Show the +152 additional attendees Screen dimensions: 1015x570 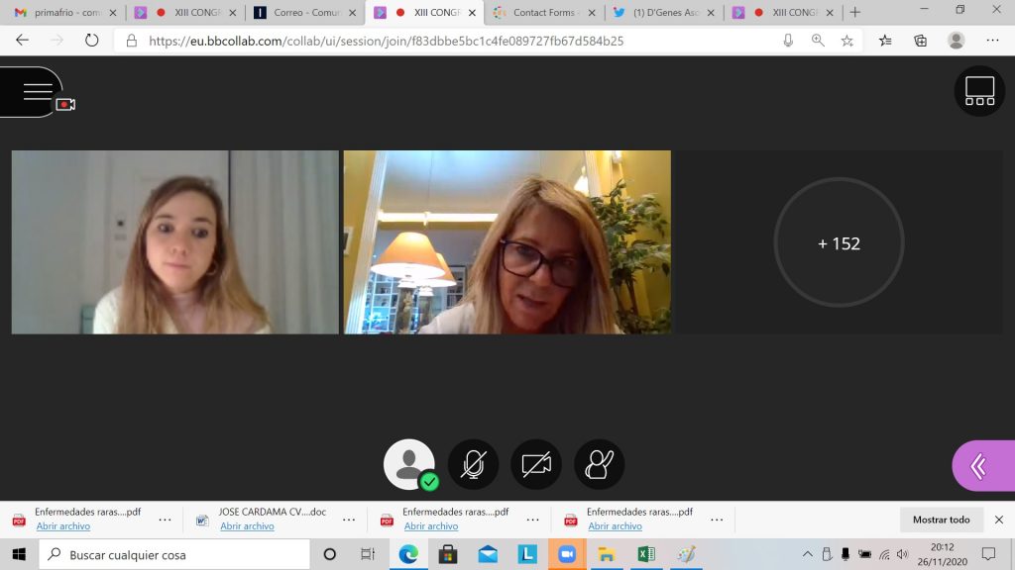click(839, 243)
